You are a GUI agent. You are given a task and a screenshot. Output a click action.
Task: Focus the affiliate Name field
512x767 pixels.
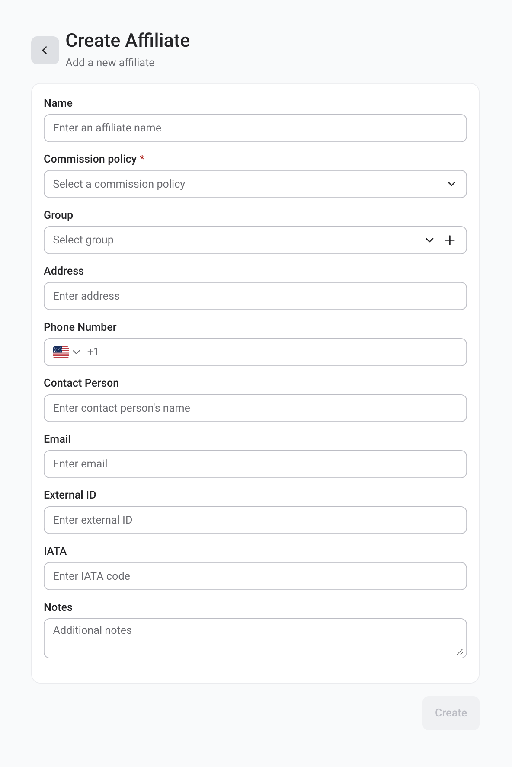(x=255, y=128)
